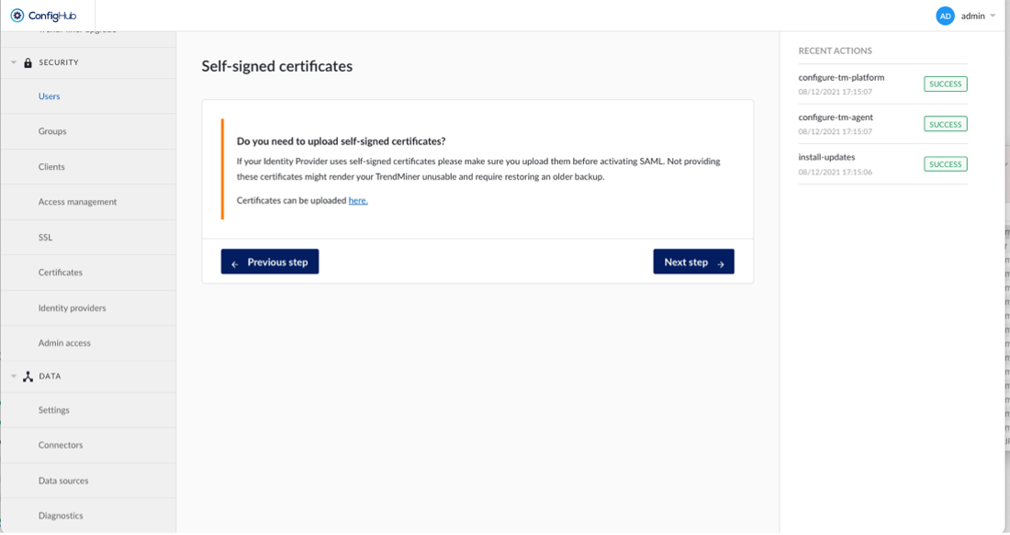Click the ConfigHub gear logo icon
The image size is (1010, 535).
point(17,16)
